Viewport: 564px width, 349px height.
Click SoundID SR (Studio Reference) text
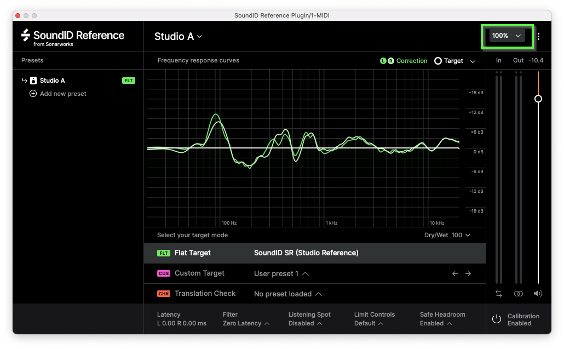pyautogui.click(x=306, y=253)
